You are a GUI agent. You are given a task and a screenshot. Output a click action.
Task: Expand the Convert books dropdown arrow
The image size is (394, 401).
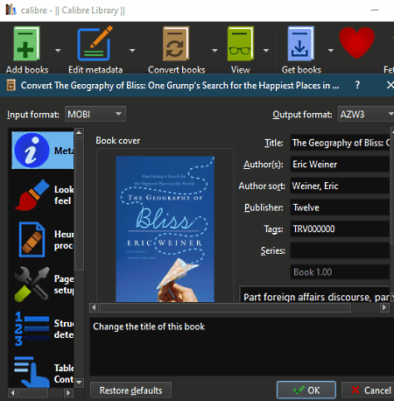215,51
